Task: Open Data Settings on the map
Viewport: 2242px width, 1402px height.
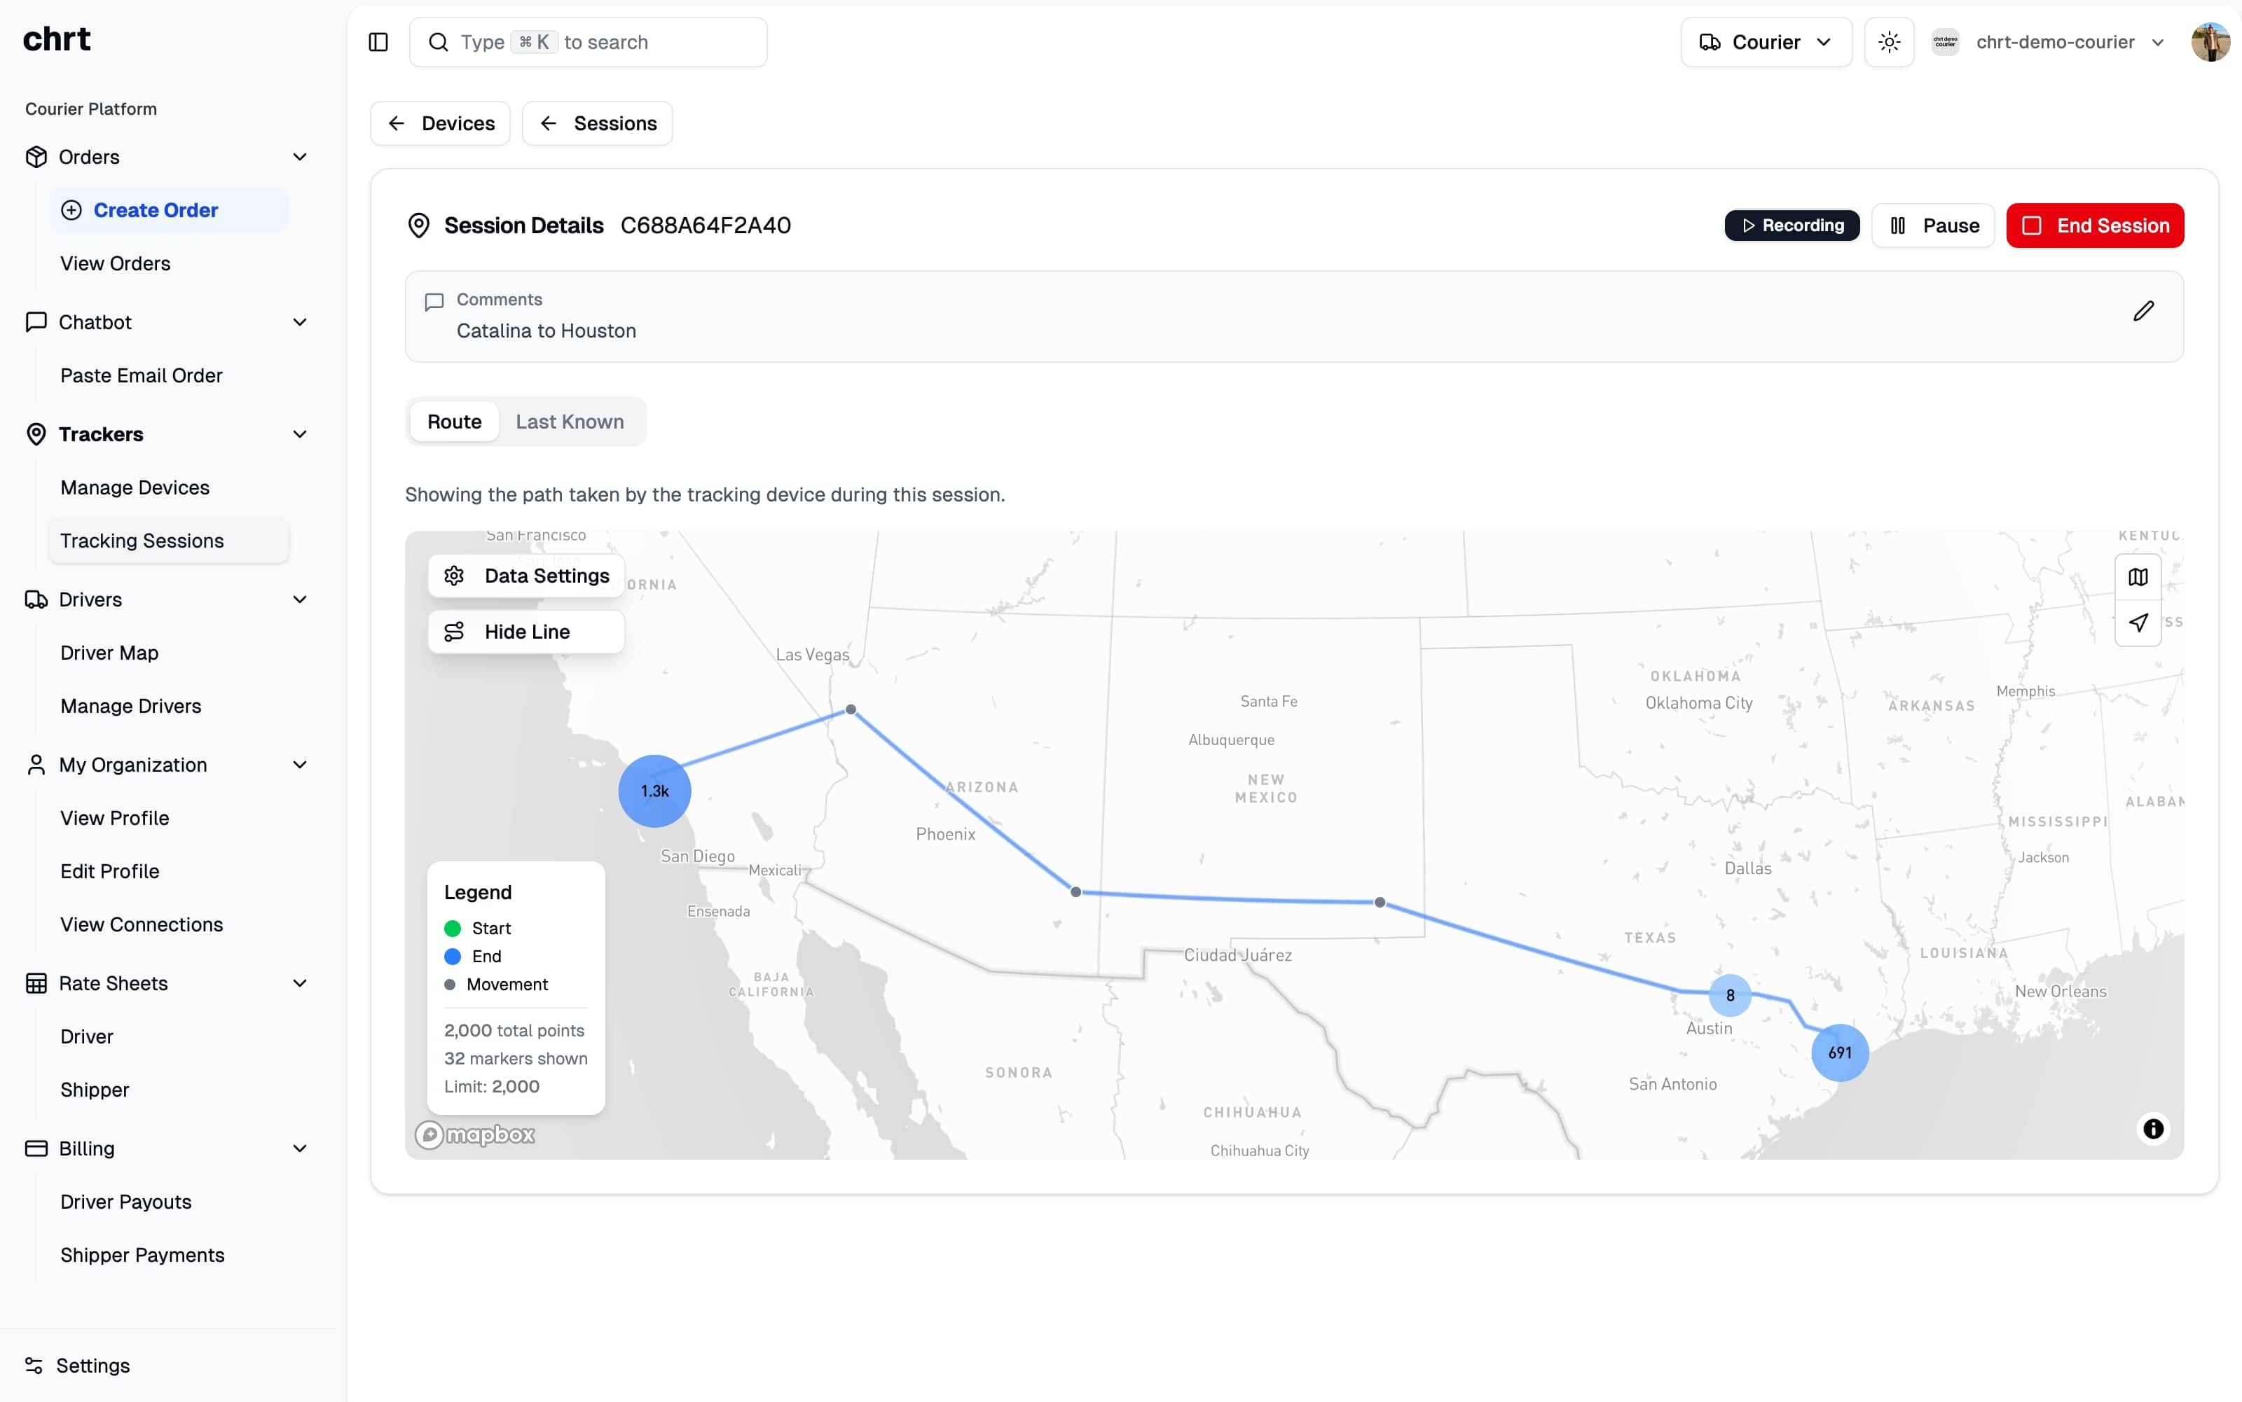Action: (x=525, y=575)
